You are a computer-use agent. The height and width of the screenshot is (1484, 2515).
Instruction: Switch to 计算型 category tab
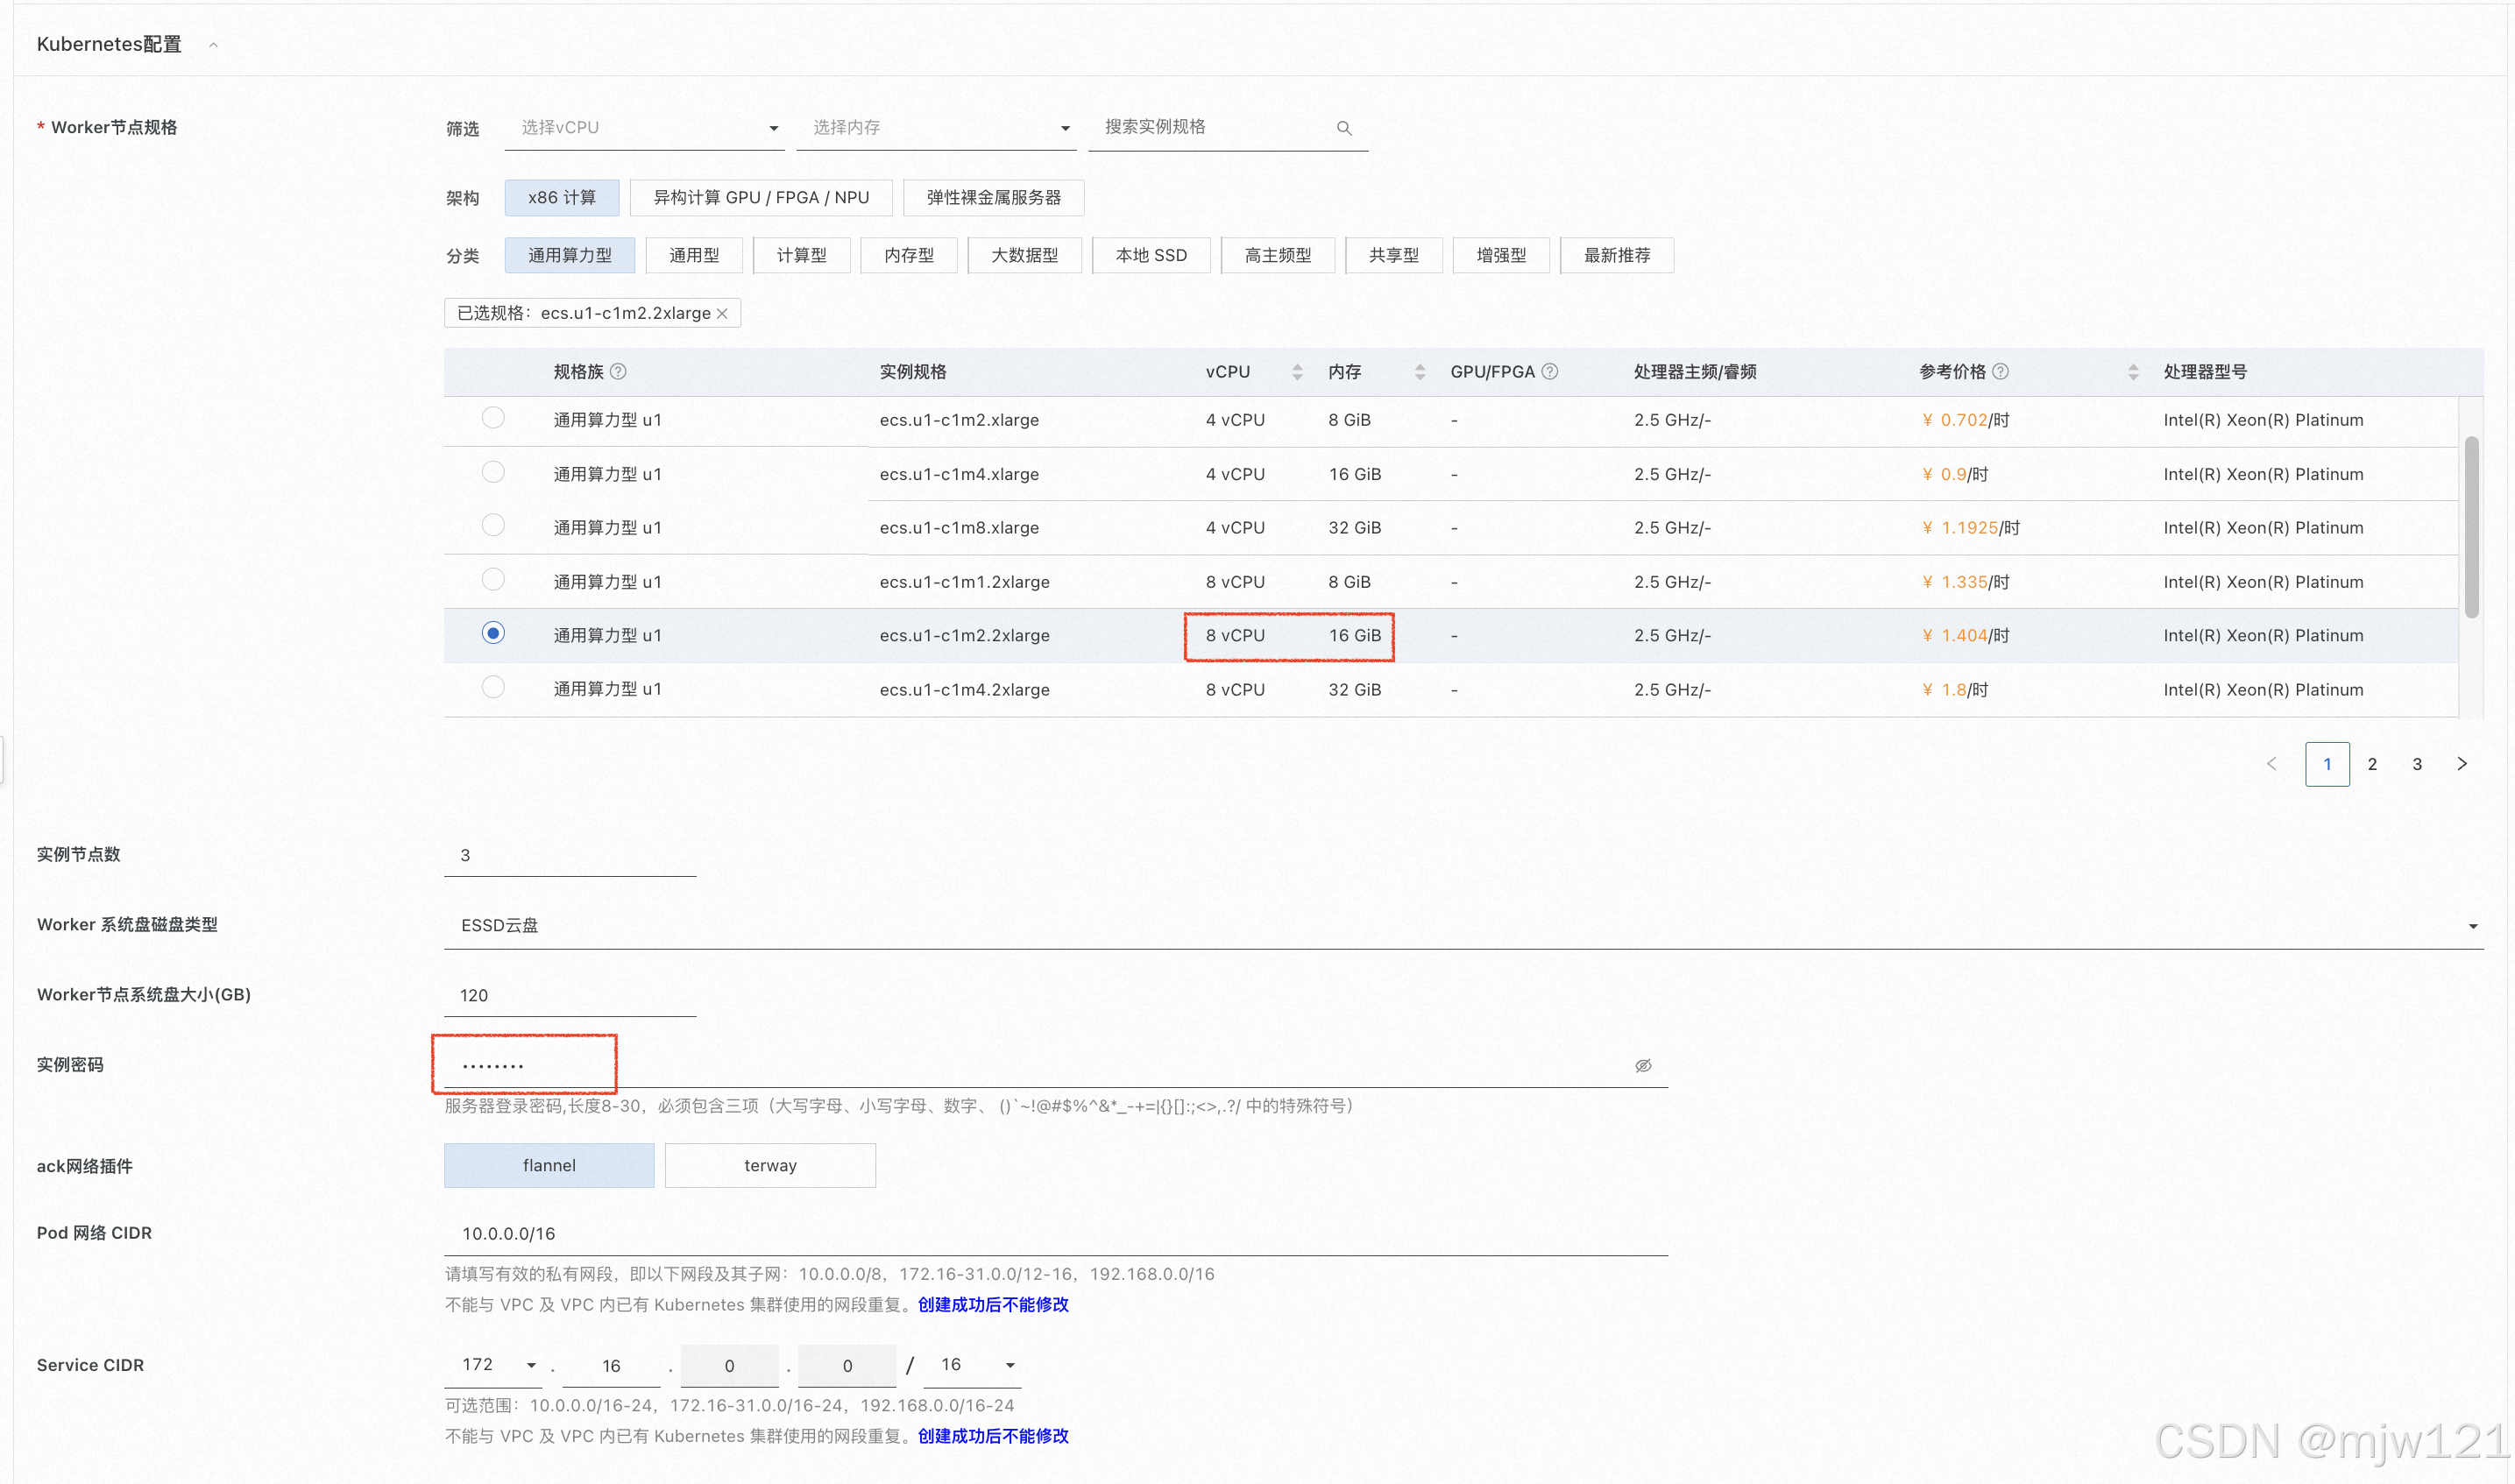pyautogui.click(x=801, y=255)
